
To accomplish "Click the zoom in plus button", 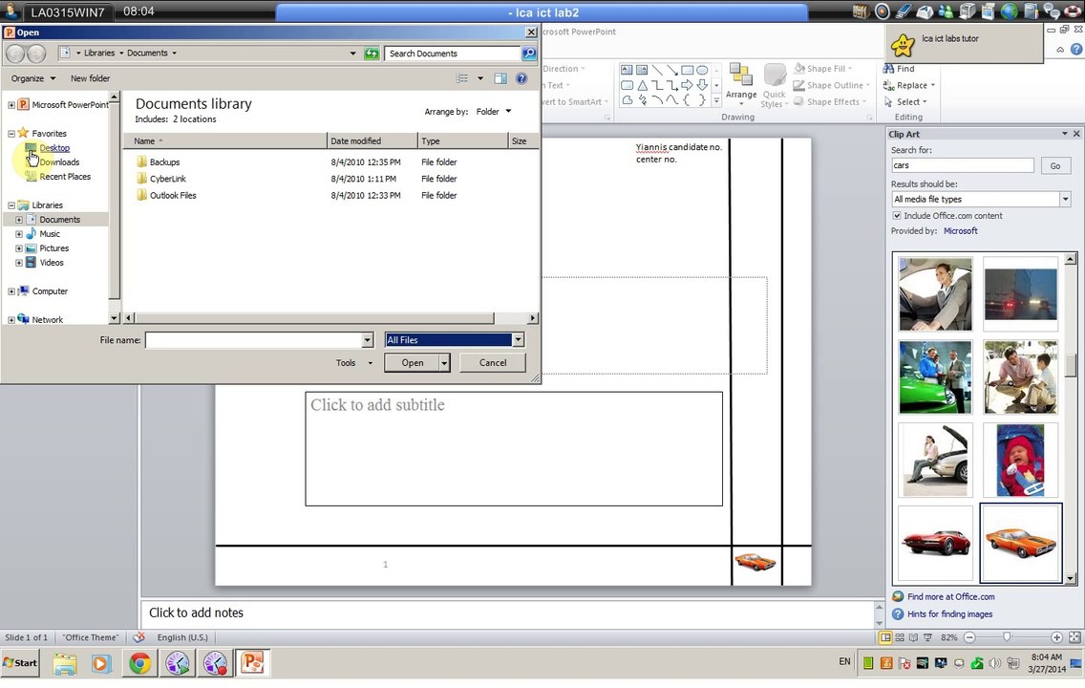I will [1056, 637].
